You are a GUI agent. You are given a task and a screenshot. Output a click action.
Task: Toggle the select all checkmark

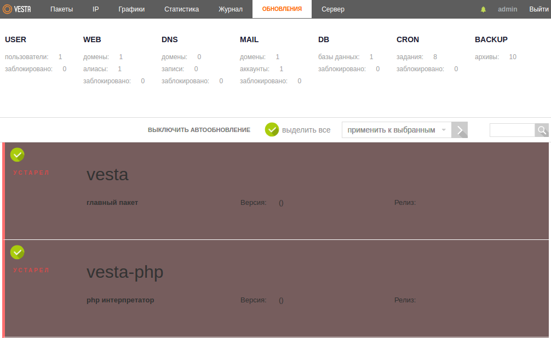272,130
